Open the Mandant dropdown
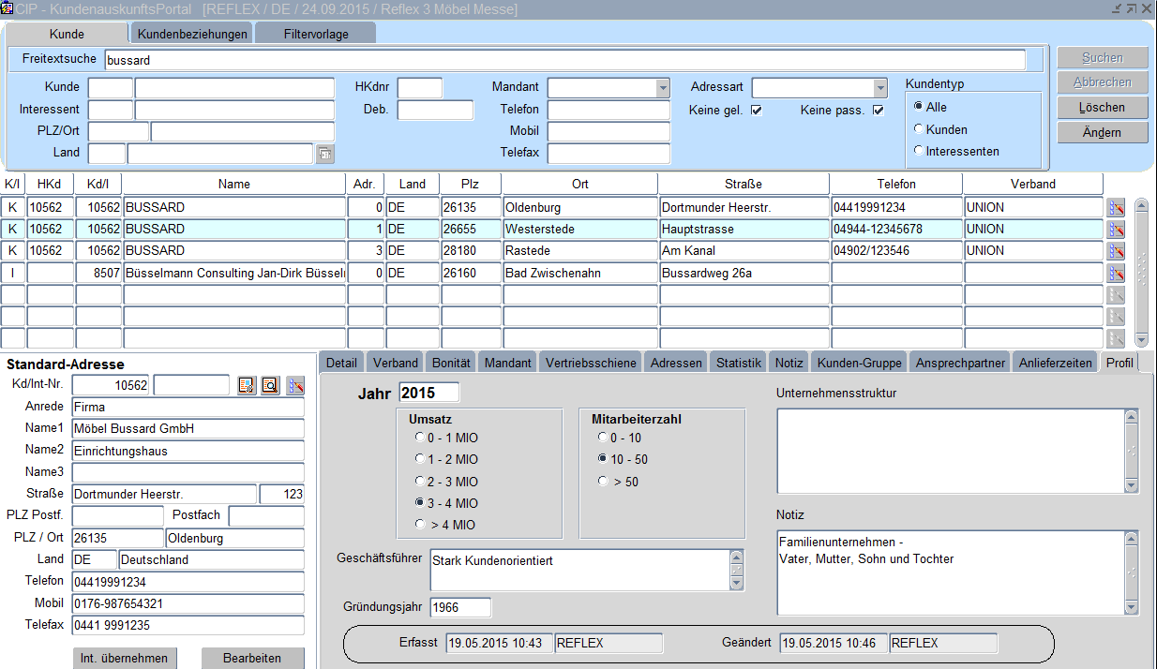This screenshot has height=669, width=1157. pyautogui.click(x=663, y=88)
